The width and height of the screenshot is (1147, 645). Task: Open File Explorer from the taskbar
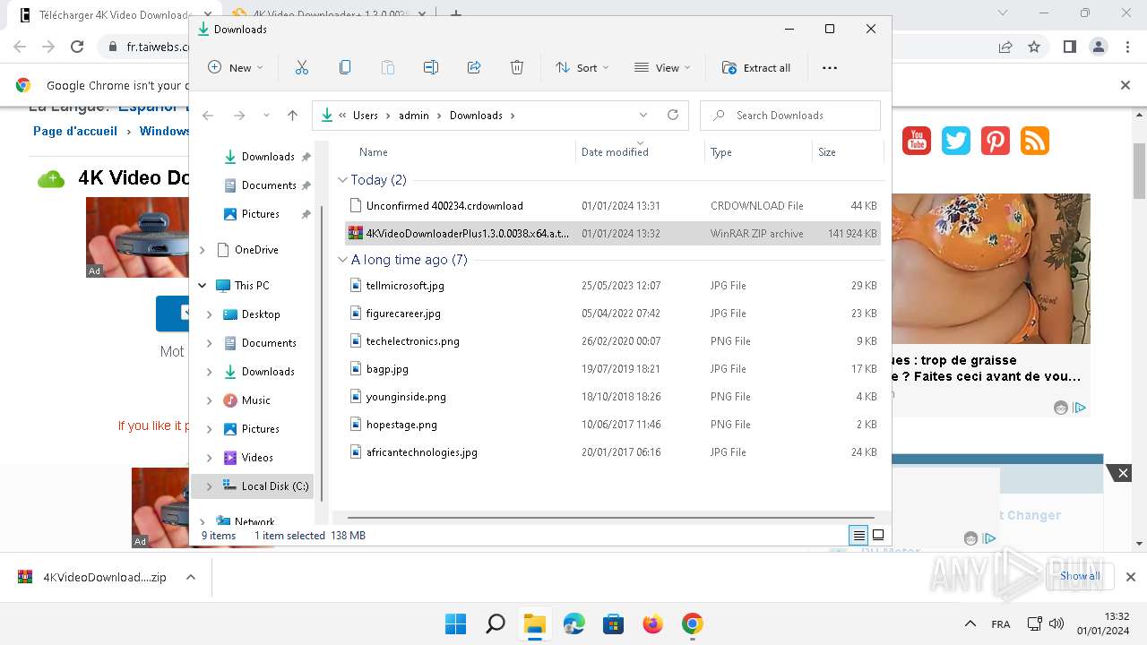535,623
